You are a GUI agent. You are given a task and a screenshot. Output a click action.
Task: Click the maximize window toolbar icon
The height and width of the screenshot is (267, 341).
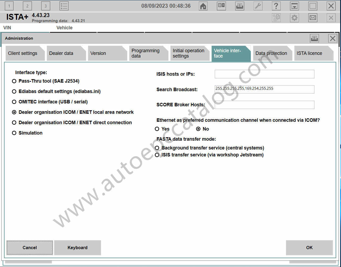313,6
